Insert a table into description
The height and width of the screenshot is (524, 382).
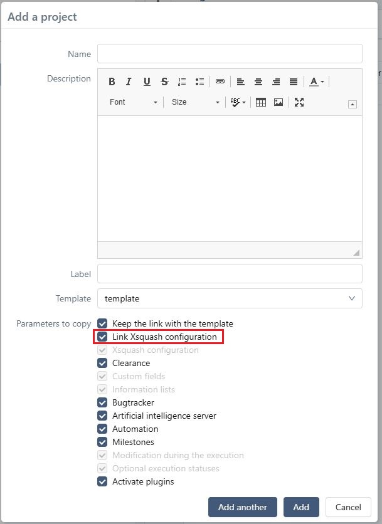point(261,102)
